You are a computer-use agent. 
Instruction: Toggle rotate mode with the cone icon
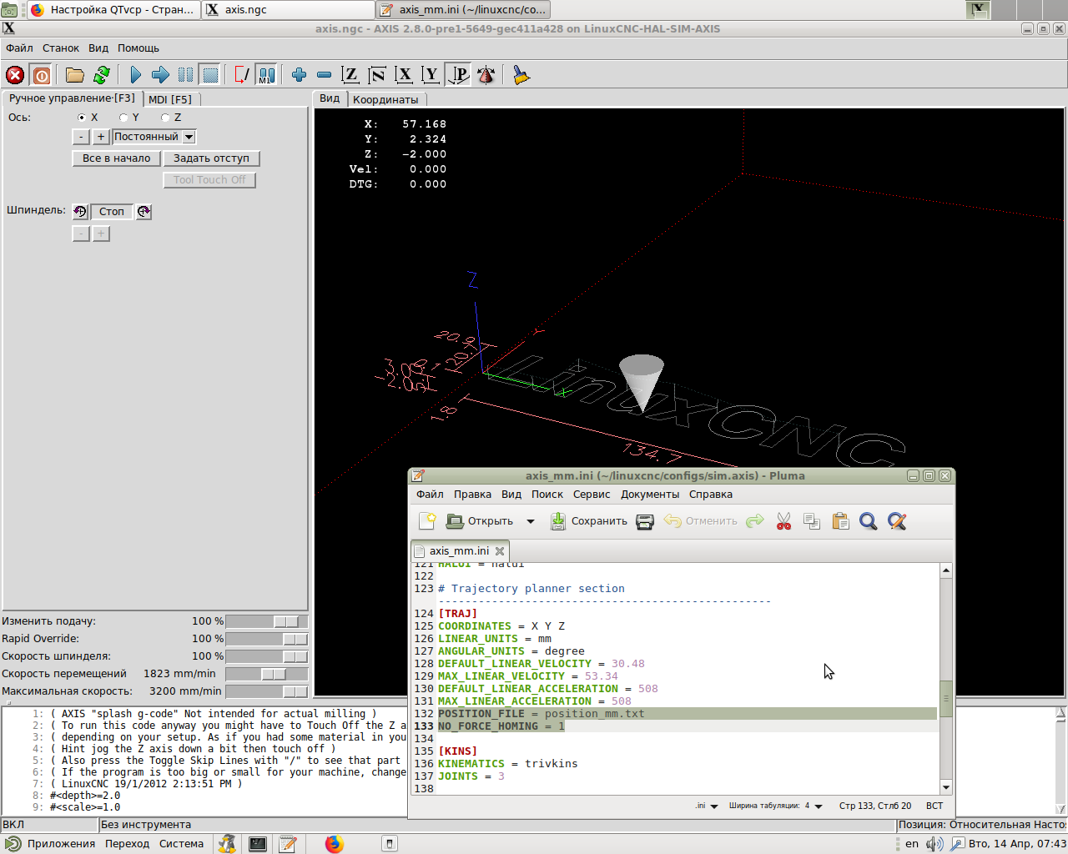pos(486,75)
